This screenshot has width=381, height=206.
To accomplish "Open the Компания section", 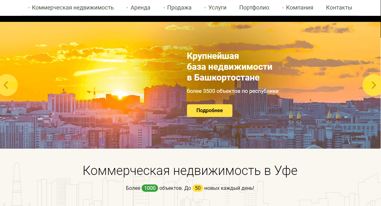I will coord(300,8).
